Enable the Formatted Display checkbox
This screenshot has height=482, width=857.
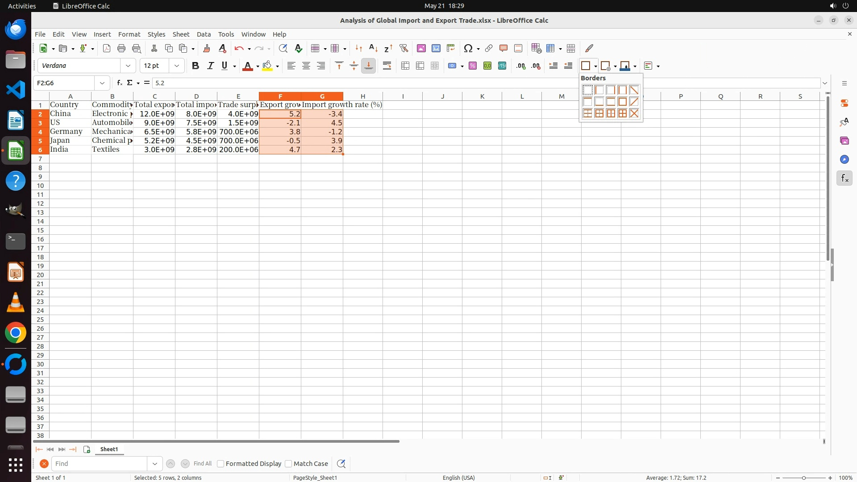point(220,464)
